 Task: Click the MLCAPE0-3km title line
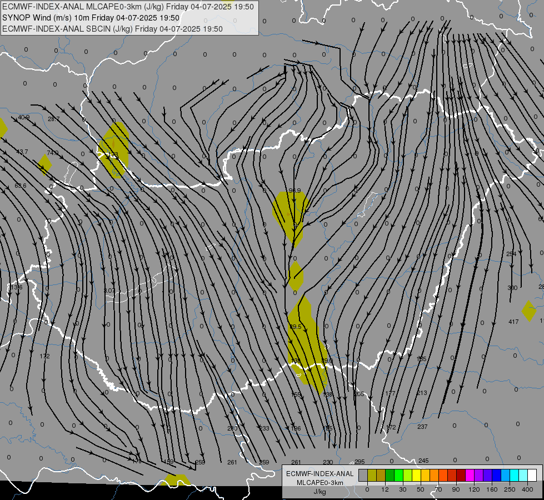128,7
